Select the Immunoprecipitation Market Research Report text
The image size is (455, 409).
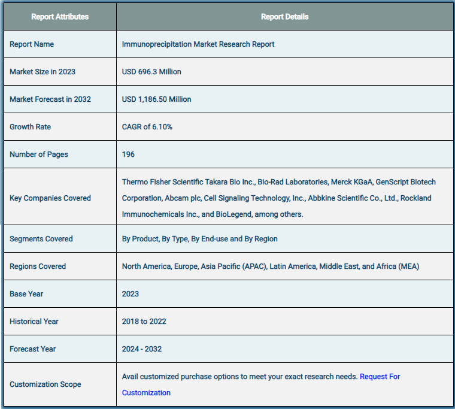tap(198, 44)
